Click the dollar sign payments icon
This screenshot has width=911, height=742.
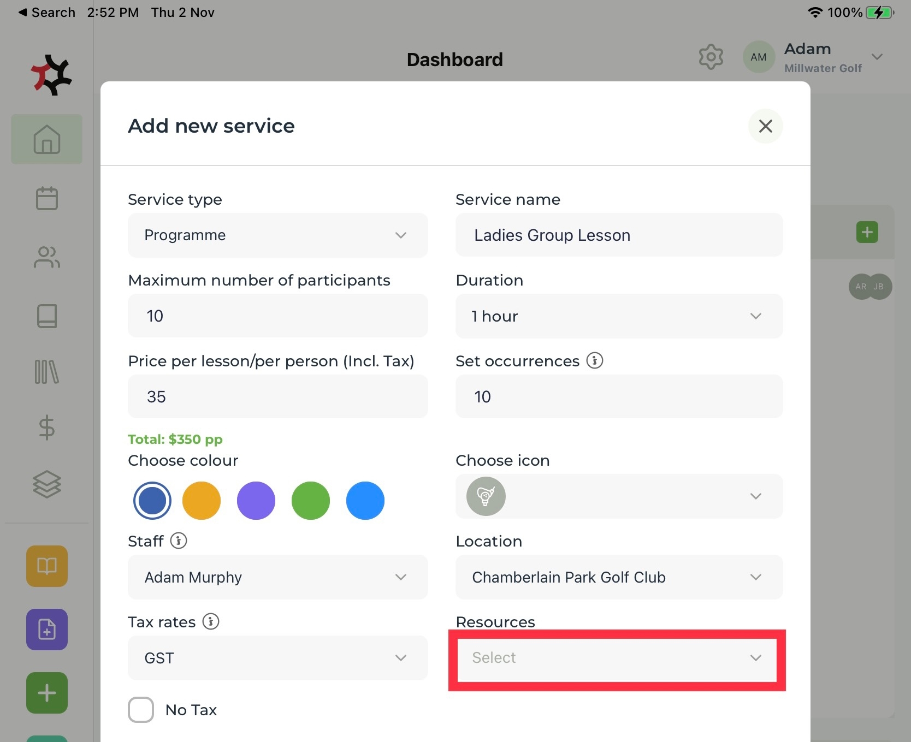pyautogui.click(x=47, y=428)
